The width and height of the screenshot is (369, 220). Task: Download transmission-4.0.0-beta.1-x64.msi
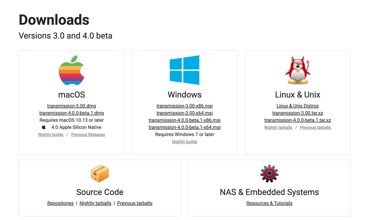pyautogui.click(x=184, y=127)
